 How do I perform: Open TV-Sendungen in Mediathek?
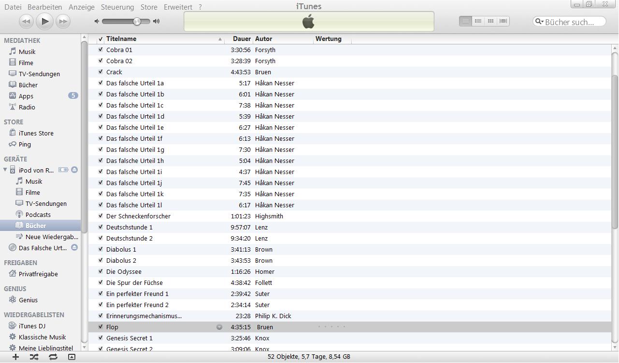(x=41, y=74)
